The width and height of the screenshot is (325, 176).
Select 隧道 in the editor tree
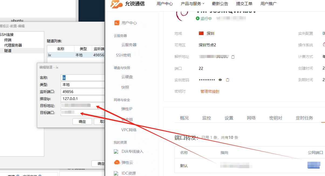[8, 51]
